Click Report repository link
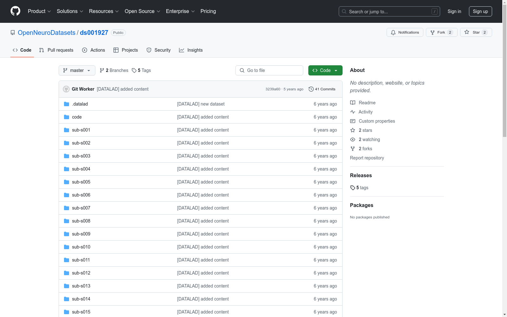The width and height of the screenshot is (507, 317). pos(367,158)
